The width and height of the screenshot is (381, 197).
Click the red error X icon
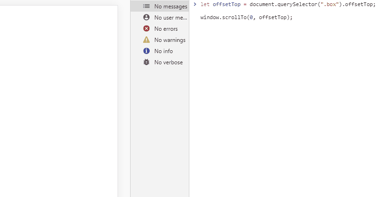[x=146, y=28]
